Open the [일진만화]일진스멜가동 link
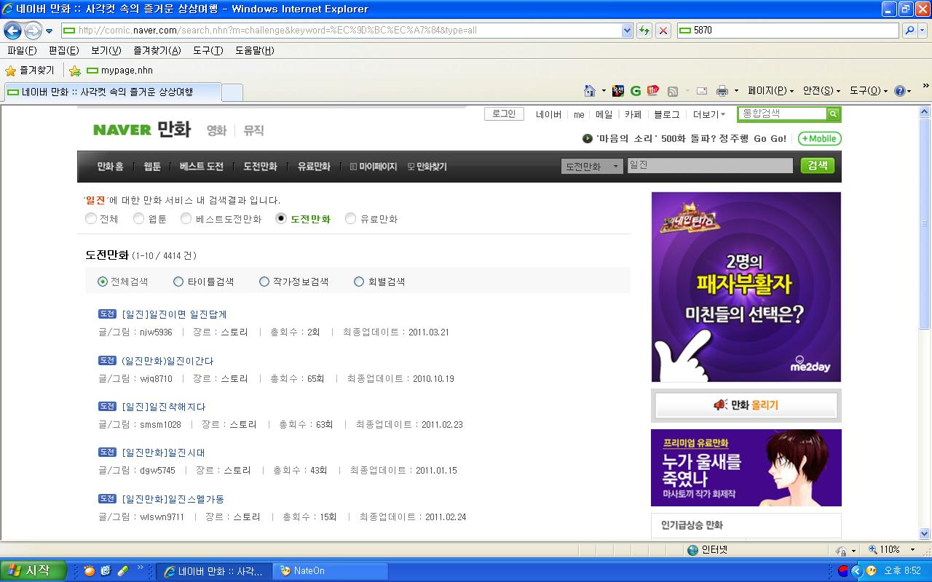The width and height of the screenshot is (932, 582). click(x=173, y=499)
